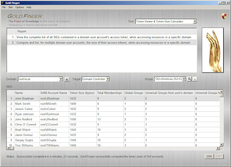
Task: Click the Gold Finger logo heading
Action: tap(25, 16)
